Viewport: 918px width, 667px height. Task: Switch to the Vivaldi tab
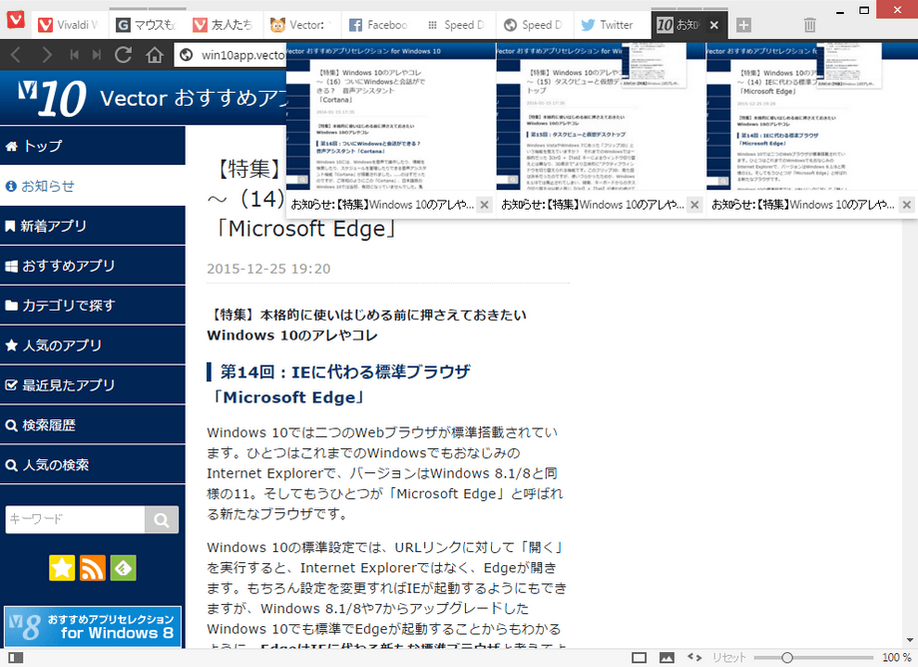(x=69, y=25)
